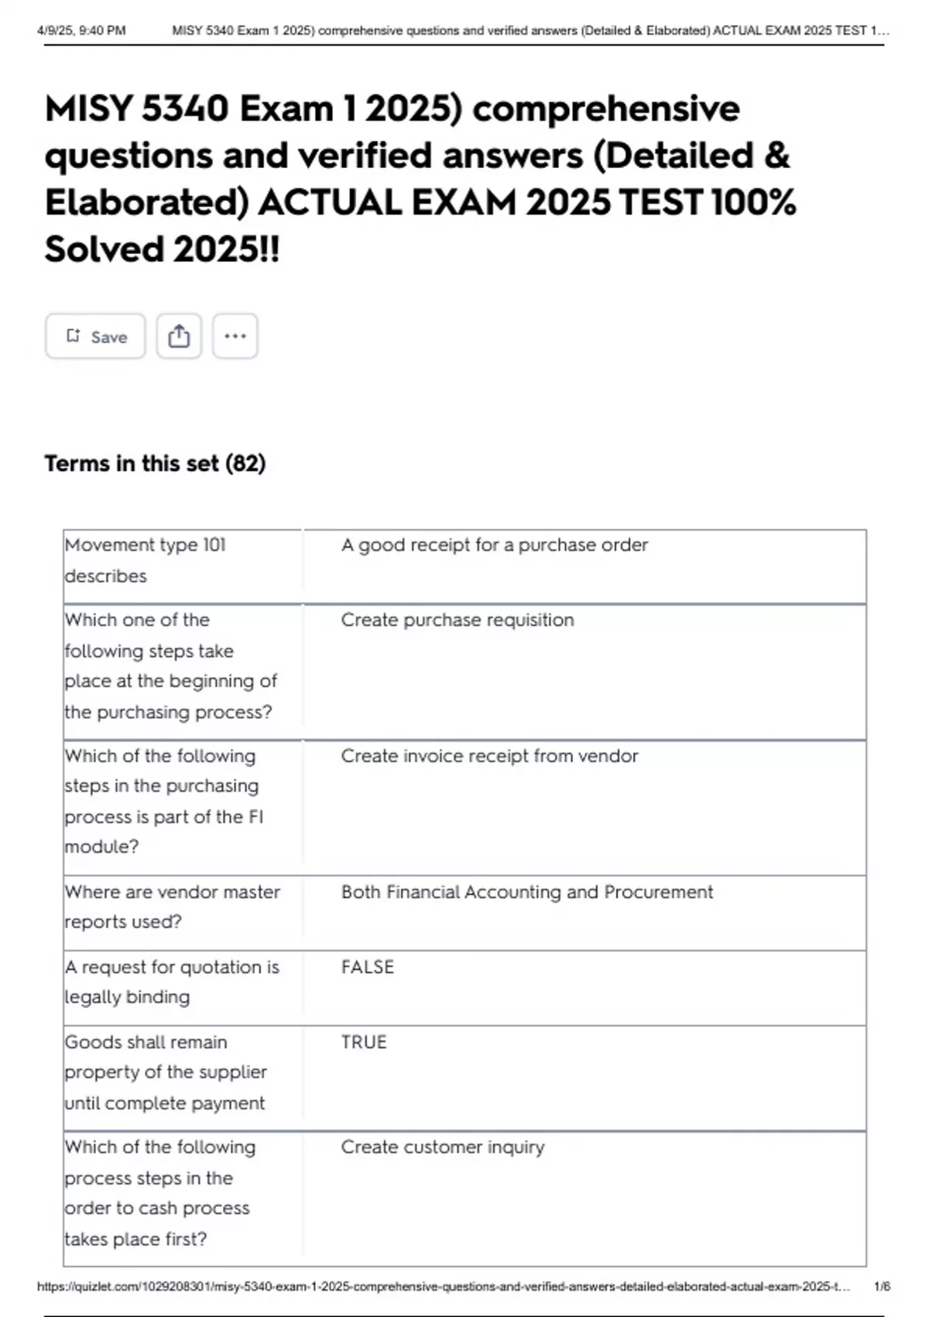Click the "Create invoice receipt from vendor" definition
Screen dimensions: 929x1317
[489, 756]
